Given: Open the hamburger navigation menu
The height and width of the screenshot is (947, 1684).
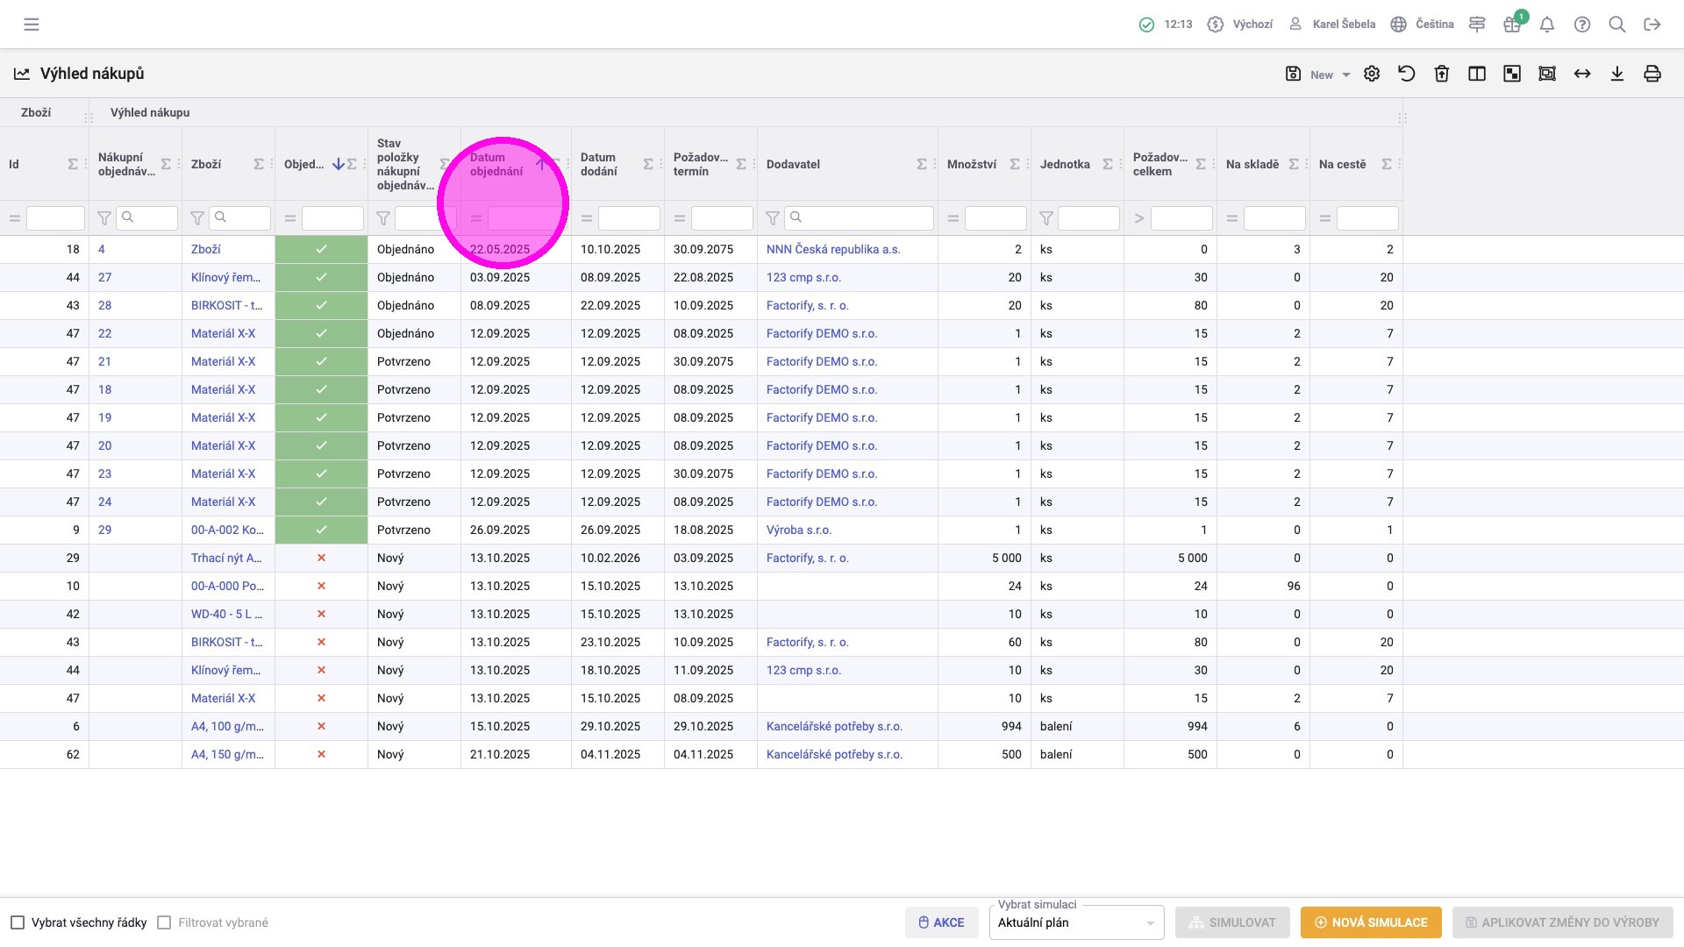Looking at the screenshot, I should pos(32,25).
